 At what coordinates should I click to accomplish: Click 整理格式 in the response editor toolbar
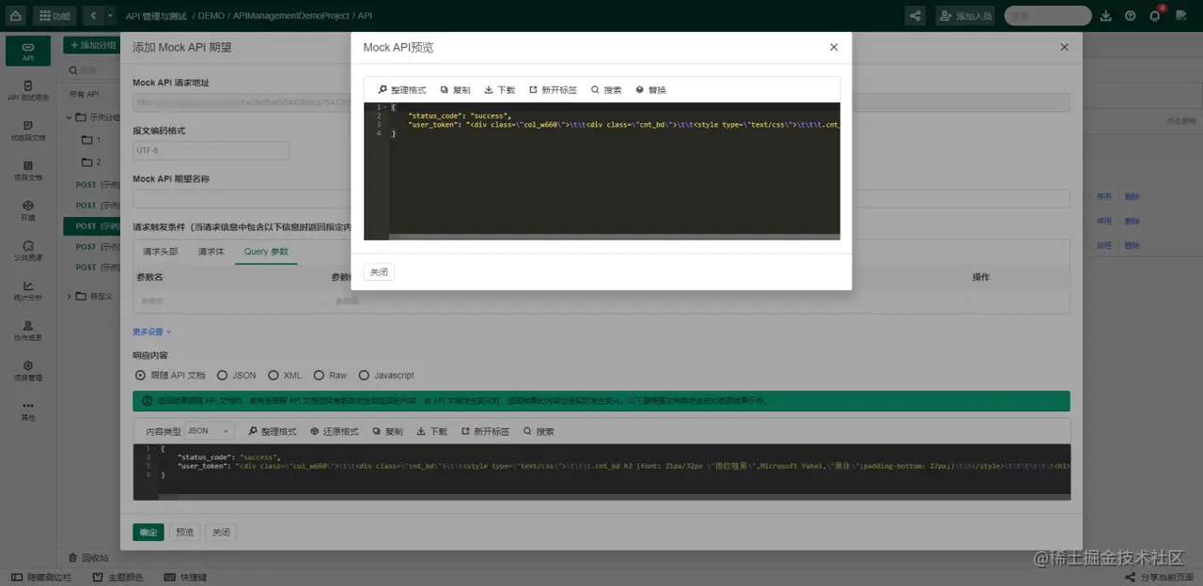click(272, 431)
